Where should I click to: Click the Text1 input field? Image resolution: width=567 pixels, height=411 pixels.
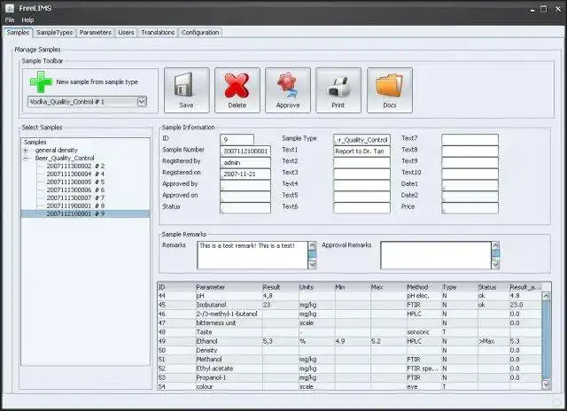[x=361, y=151]
